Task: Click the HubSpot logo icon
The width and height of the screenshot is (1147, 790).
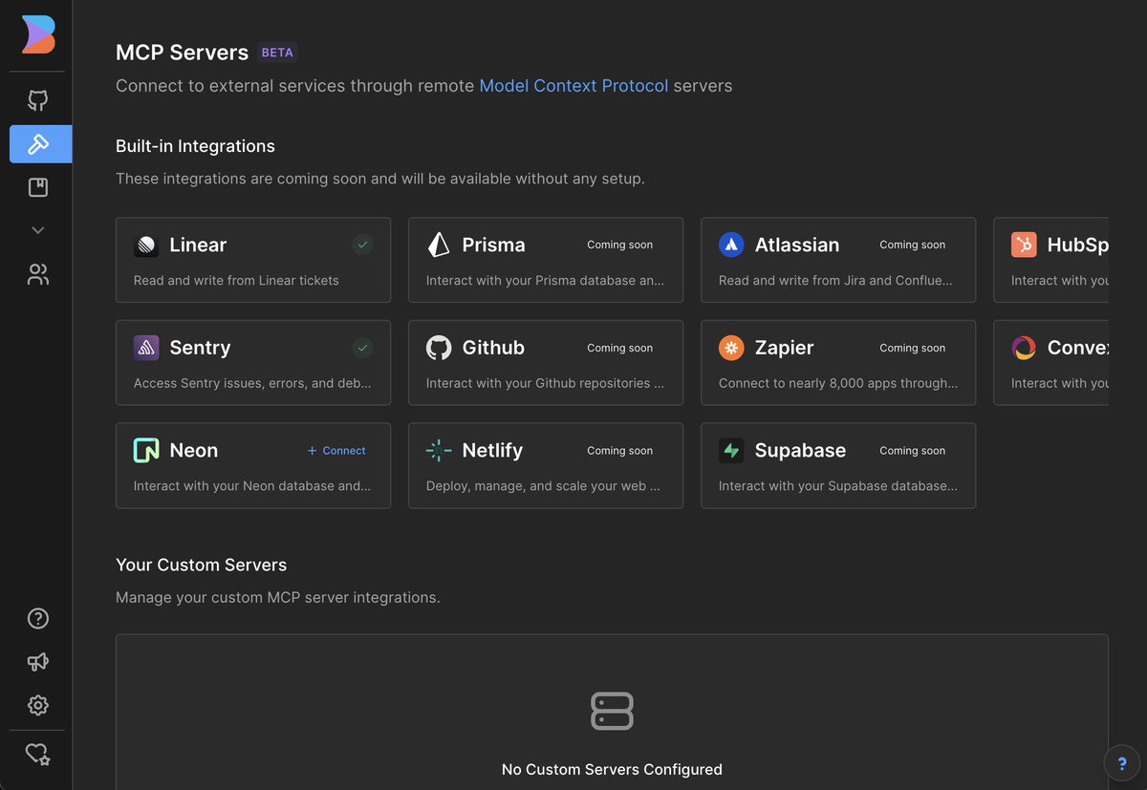Action: (x=1024, y=245)
